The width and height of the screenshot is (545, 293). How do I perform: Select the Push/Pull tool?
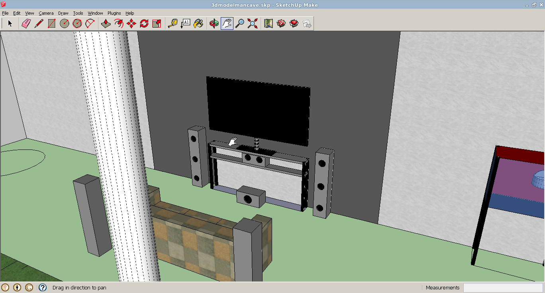point(106,23)
